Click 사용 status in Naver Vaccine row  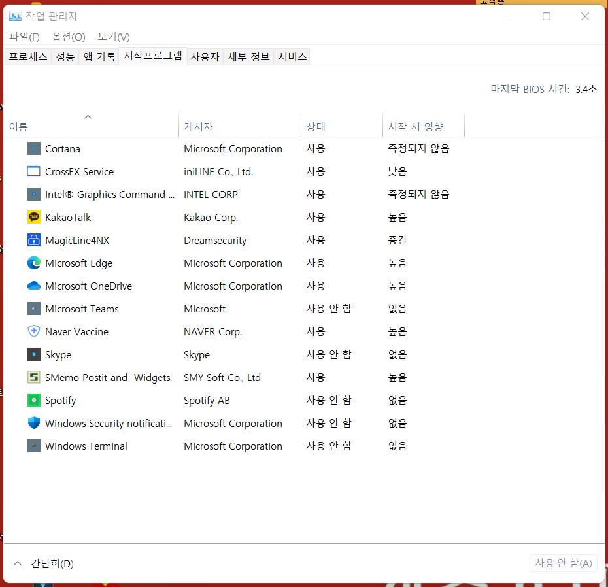[x=316, y=331]
